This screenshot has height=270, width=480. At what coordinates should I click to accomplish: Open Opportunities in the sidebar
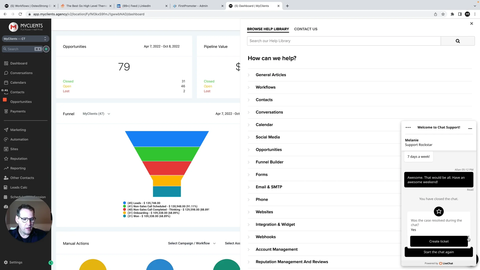click(21, 102)
